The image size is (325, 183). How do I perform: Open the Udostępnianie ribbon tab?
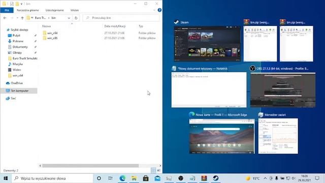[x=55, y=10]
